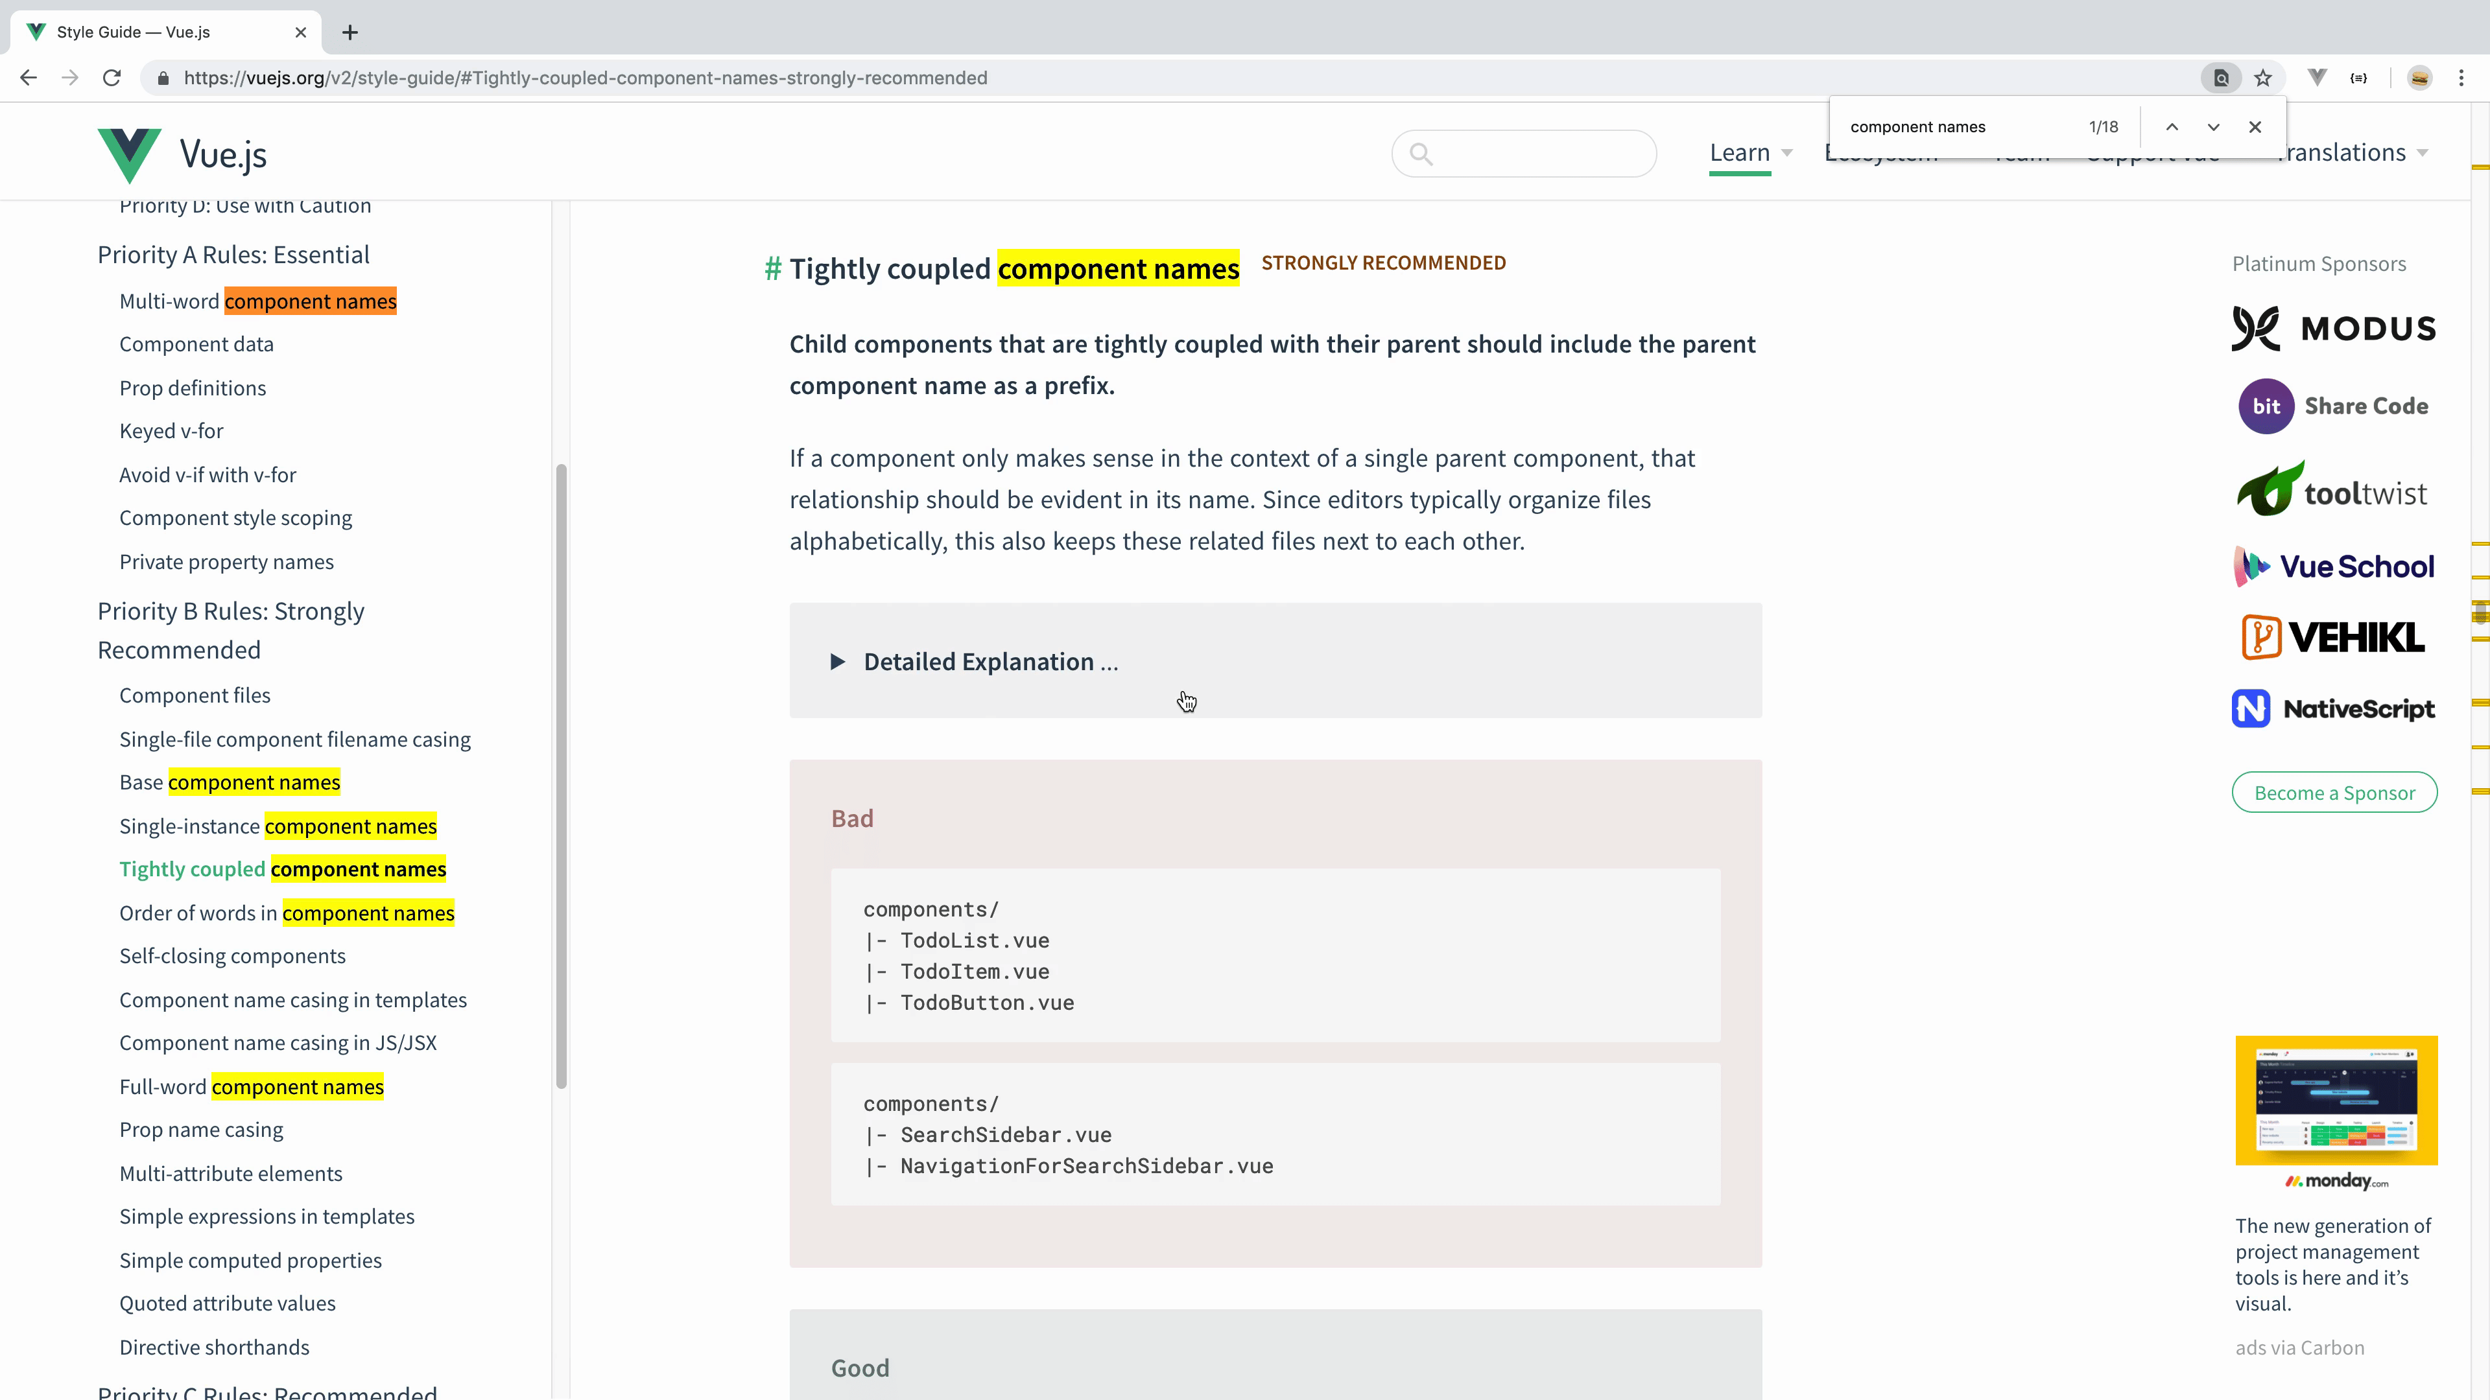Image resolution: width=2490 pixels, height=1400 pixels.
Task: Open the bit Share Code sponsor
Action: coord(2334,407)
